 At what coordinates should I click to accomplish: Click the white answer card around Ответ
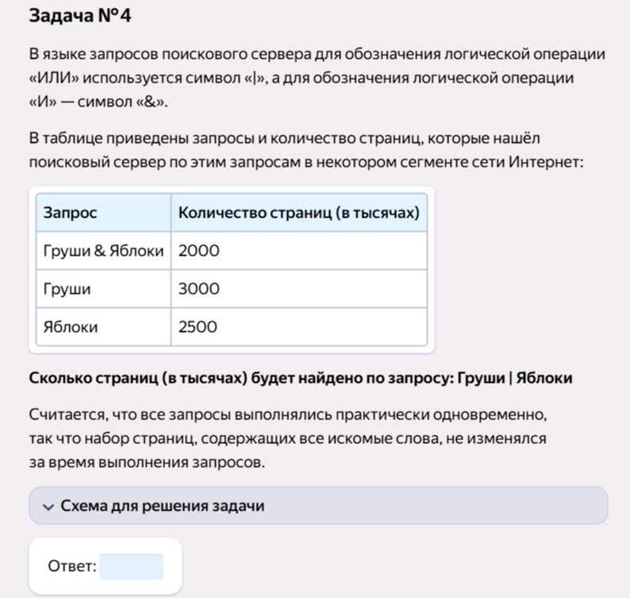106,565
